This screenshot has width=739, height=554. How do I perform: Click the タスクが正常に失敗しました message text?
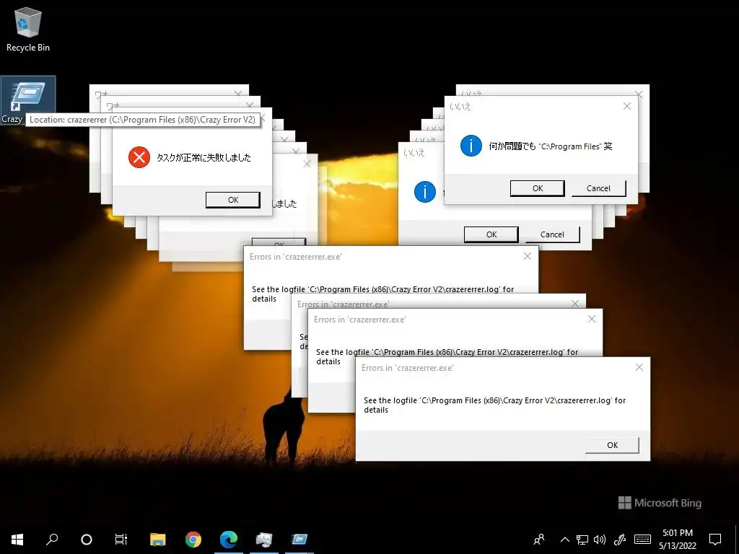pyautogui.click(x=204, y=158)
